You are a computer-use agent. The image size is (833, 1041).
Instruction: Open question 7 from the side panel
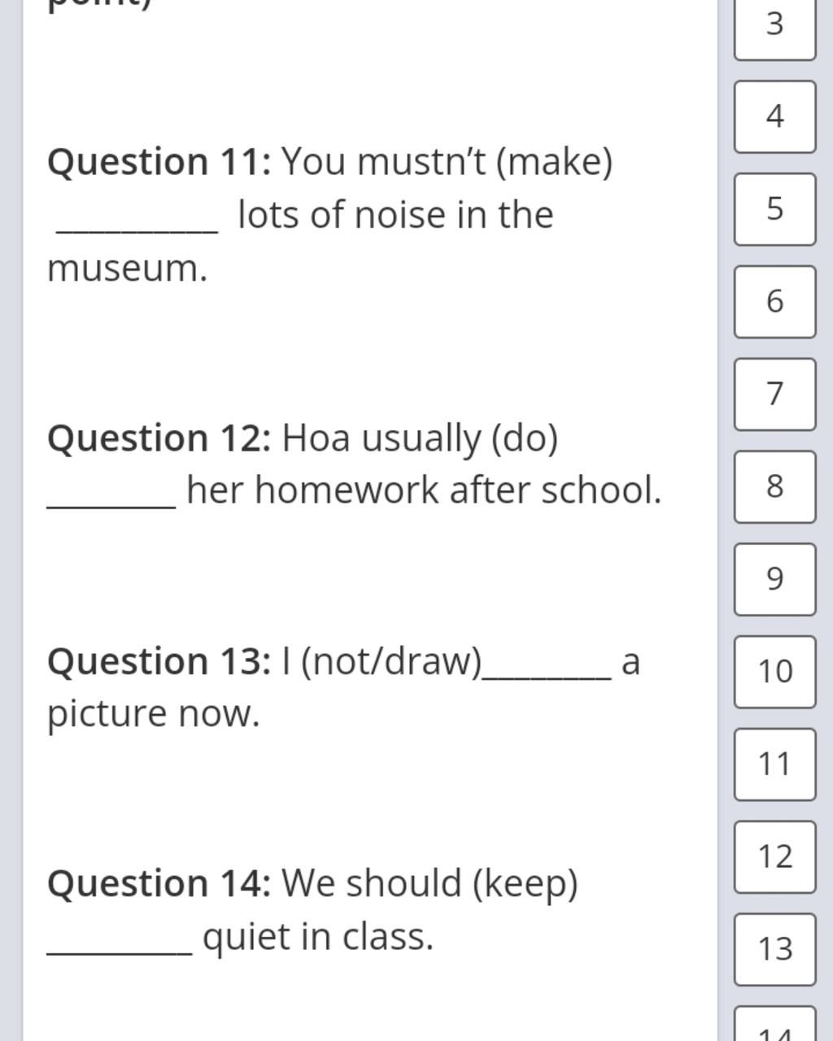point(774,394)
